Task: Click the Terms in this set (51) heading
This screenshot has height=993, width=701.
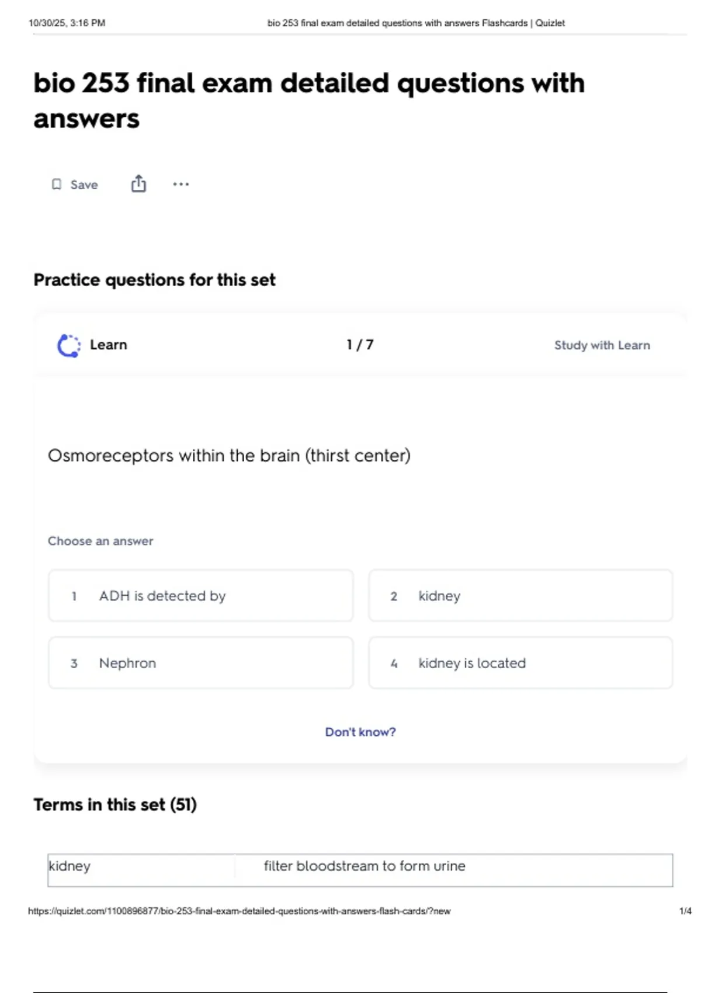Action: (115, 804)
